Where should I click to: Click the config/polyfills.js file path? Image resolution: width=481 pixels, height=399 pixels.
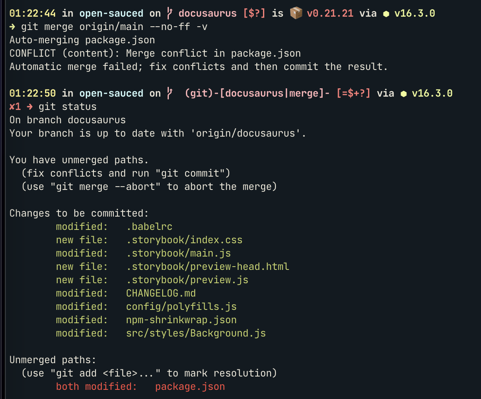181,307
